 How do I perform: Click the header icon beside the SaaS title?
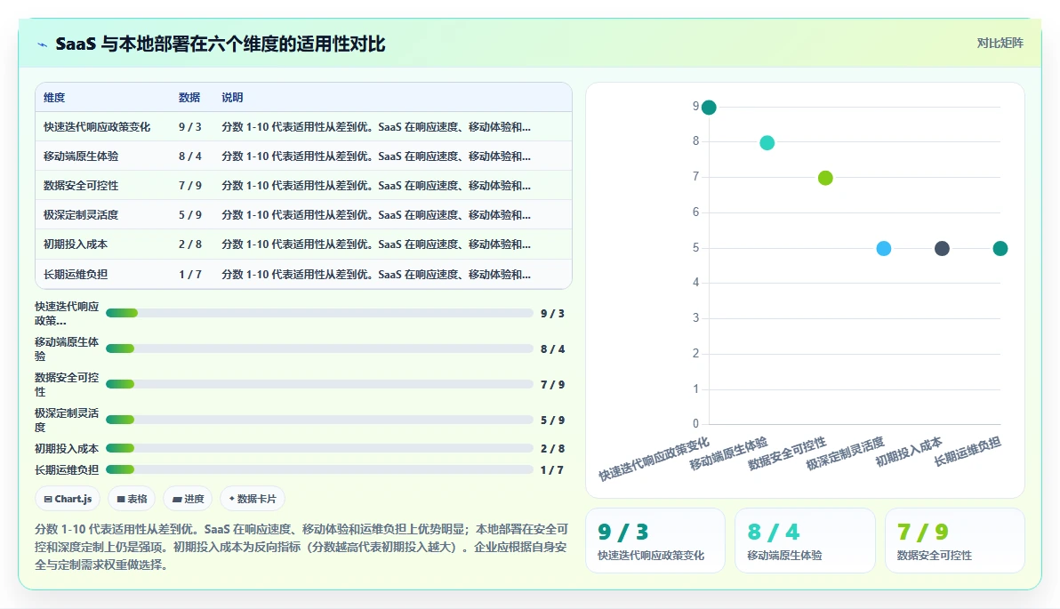pos(42,44)
